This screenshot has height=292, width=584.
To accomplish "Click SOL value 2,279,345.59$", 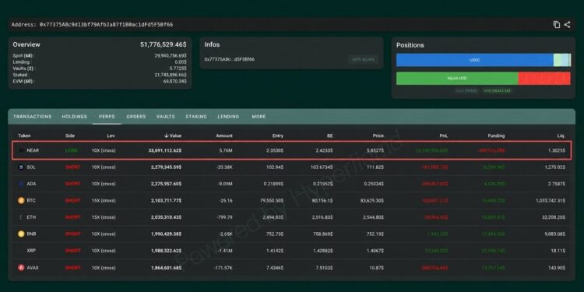I will click(166, 167).
